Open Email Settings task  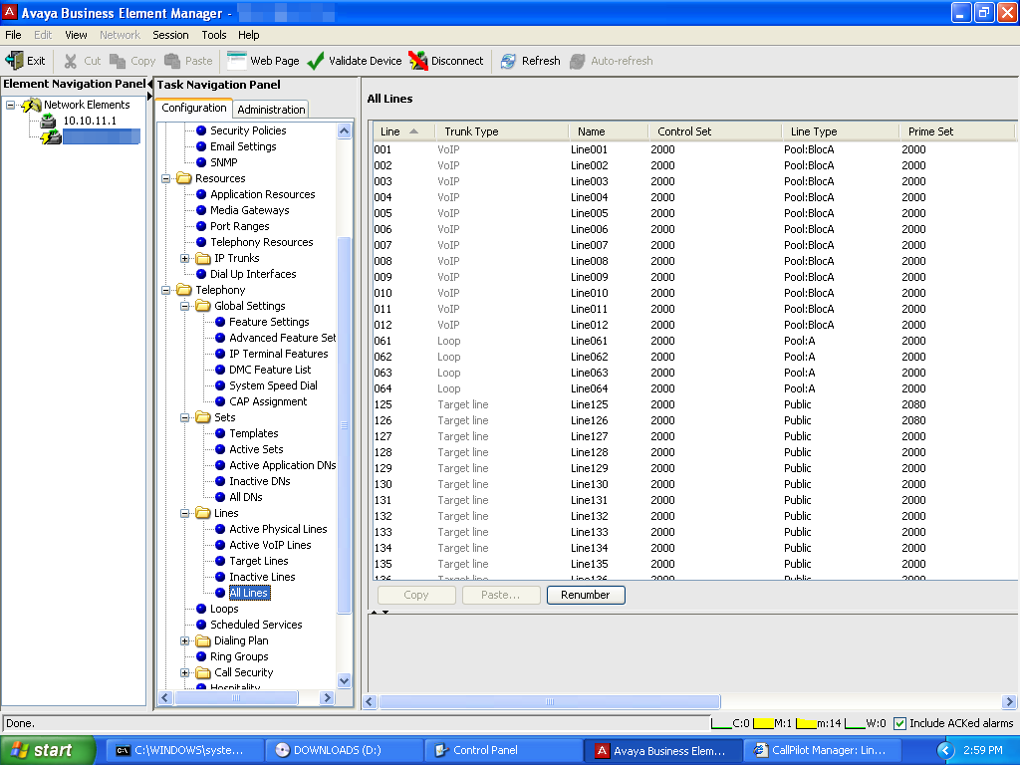tap(243, 146)
